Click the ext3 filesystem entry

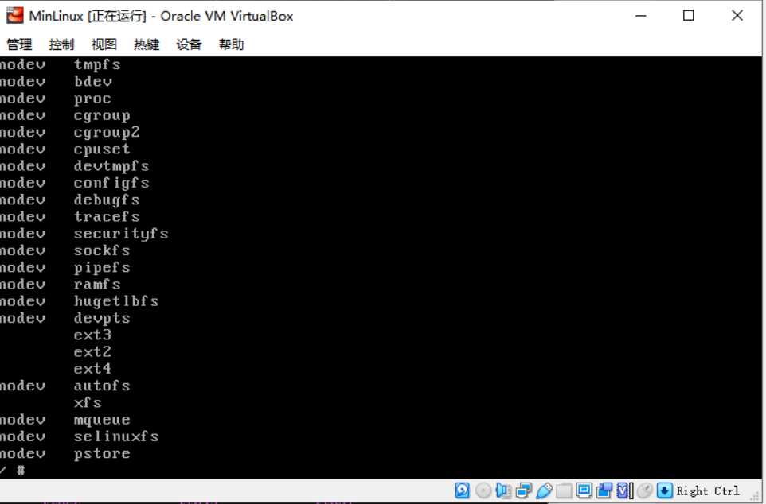tap(92, 335)
